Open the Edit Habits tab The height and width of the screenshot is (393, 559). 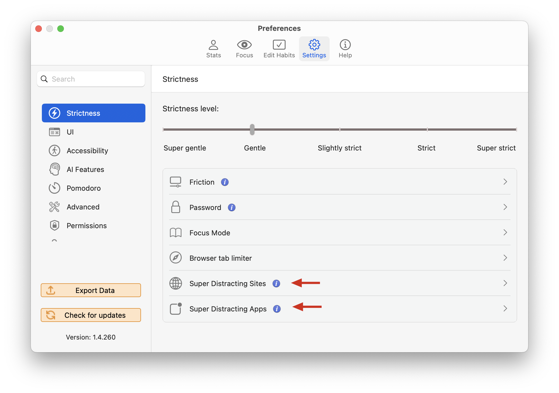(279, 49)
